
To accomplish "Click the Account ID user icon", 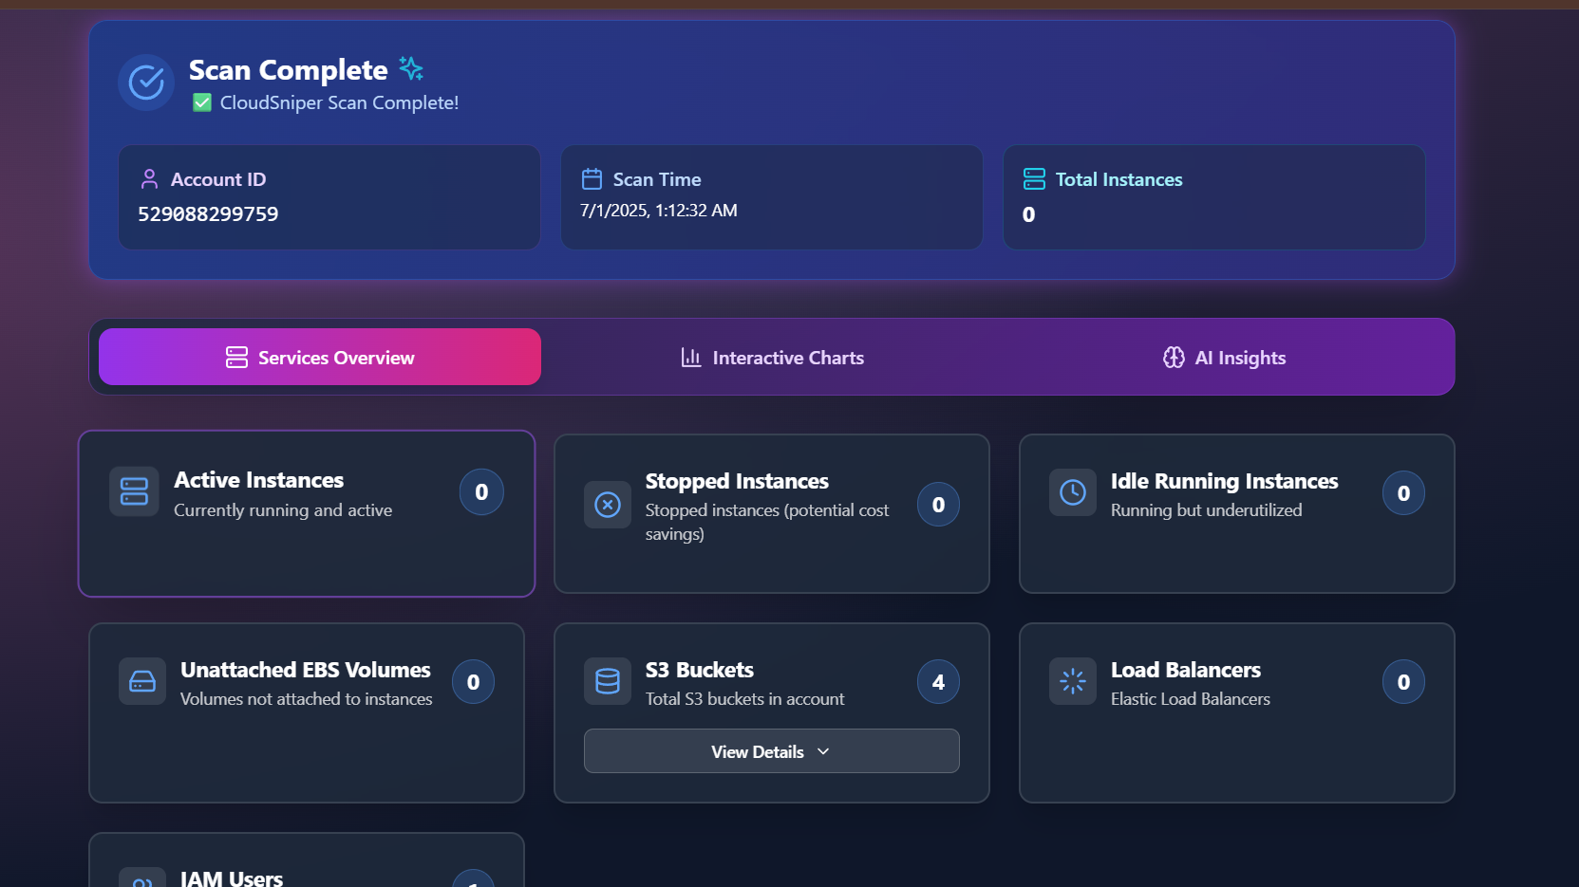I will click(149, 177).
